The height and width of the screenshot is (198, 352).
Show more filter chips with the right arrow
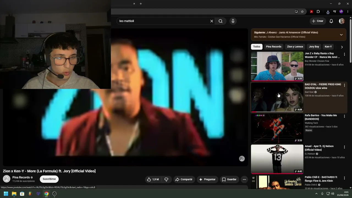tap(342, 47)
